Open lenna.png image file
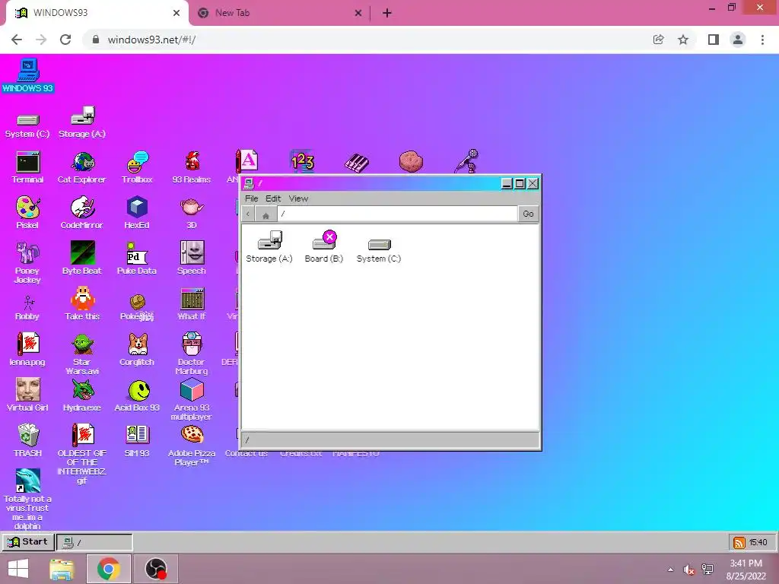779x584 pixels. (28, 350)
